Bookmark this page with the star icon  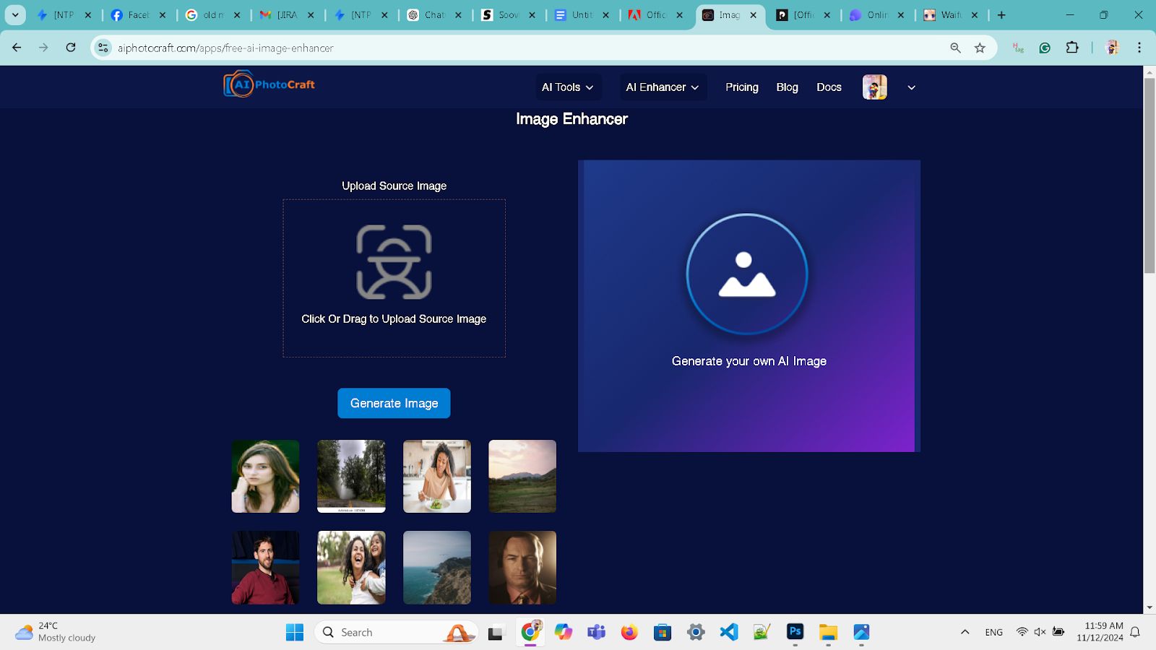[980, 48]
